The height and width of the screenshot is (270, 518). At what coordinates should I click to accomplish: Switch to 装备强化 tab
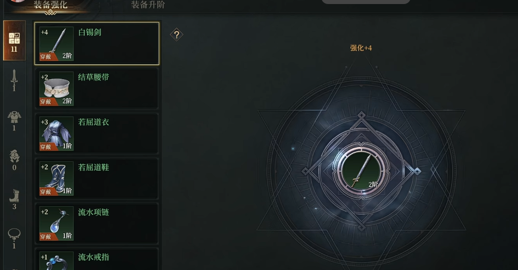(50, 5)
